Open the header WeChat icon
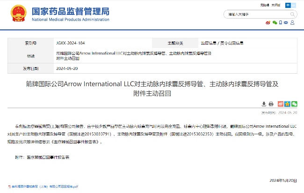The image size is (304, 193). click(275, 22)
